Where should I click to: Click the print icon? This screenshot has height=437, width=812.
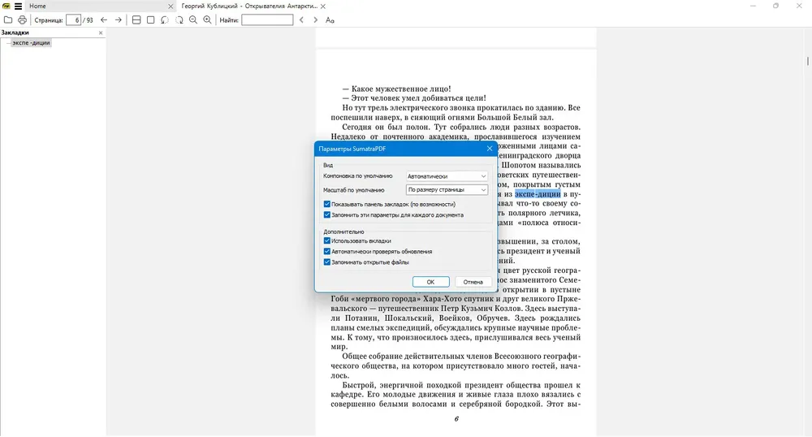tap(22, 20)
